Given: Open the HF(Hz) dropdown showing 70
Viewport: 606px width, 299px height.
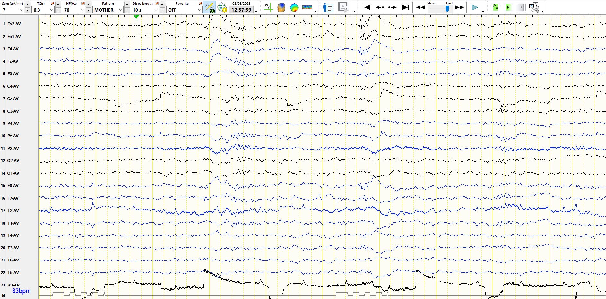Looking at the screenshot, I should click(x=73, y=10).
